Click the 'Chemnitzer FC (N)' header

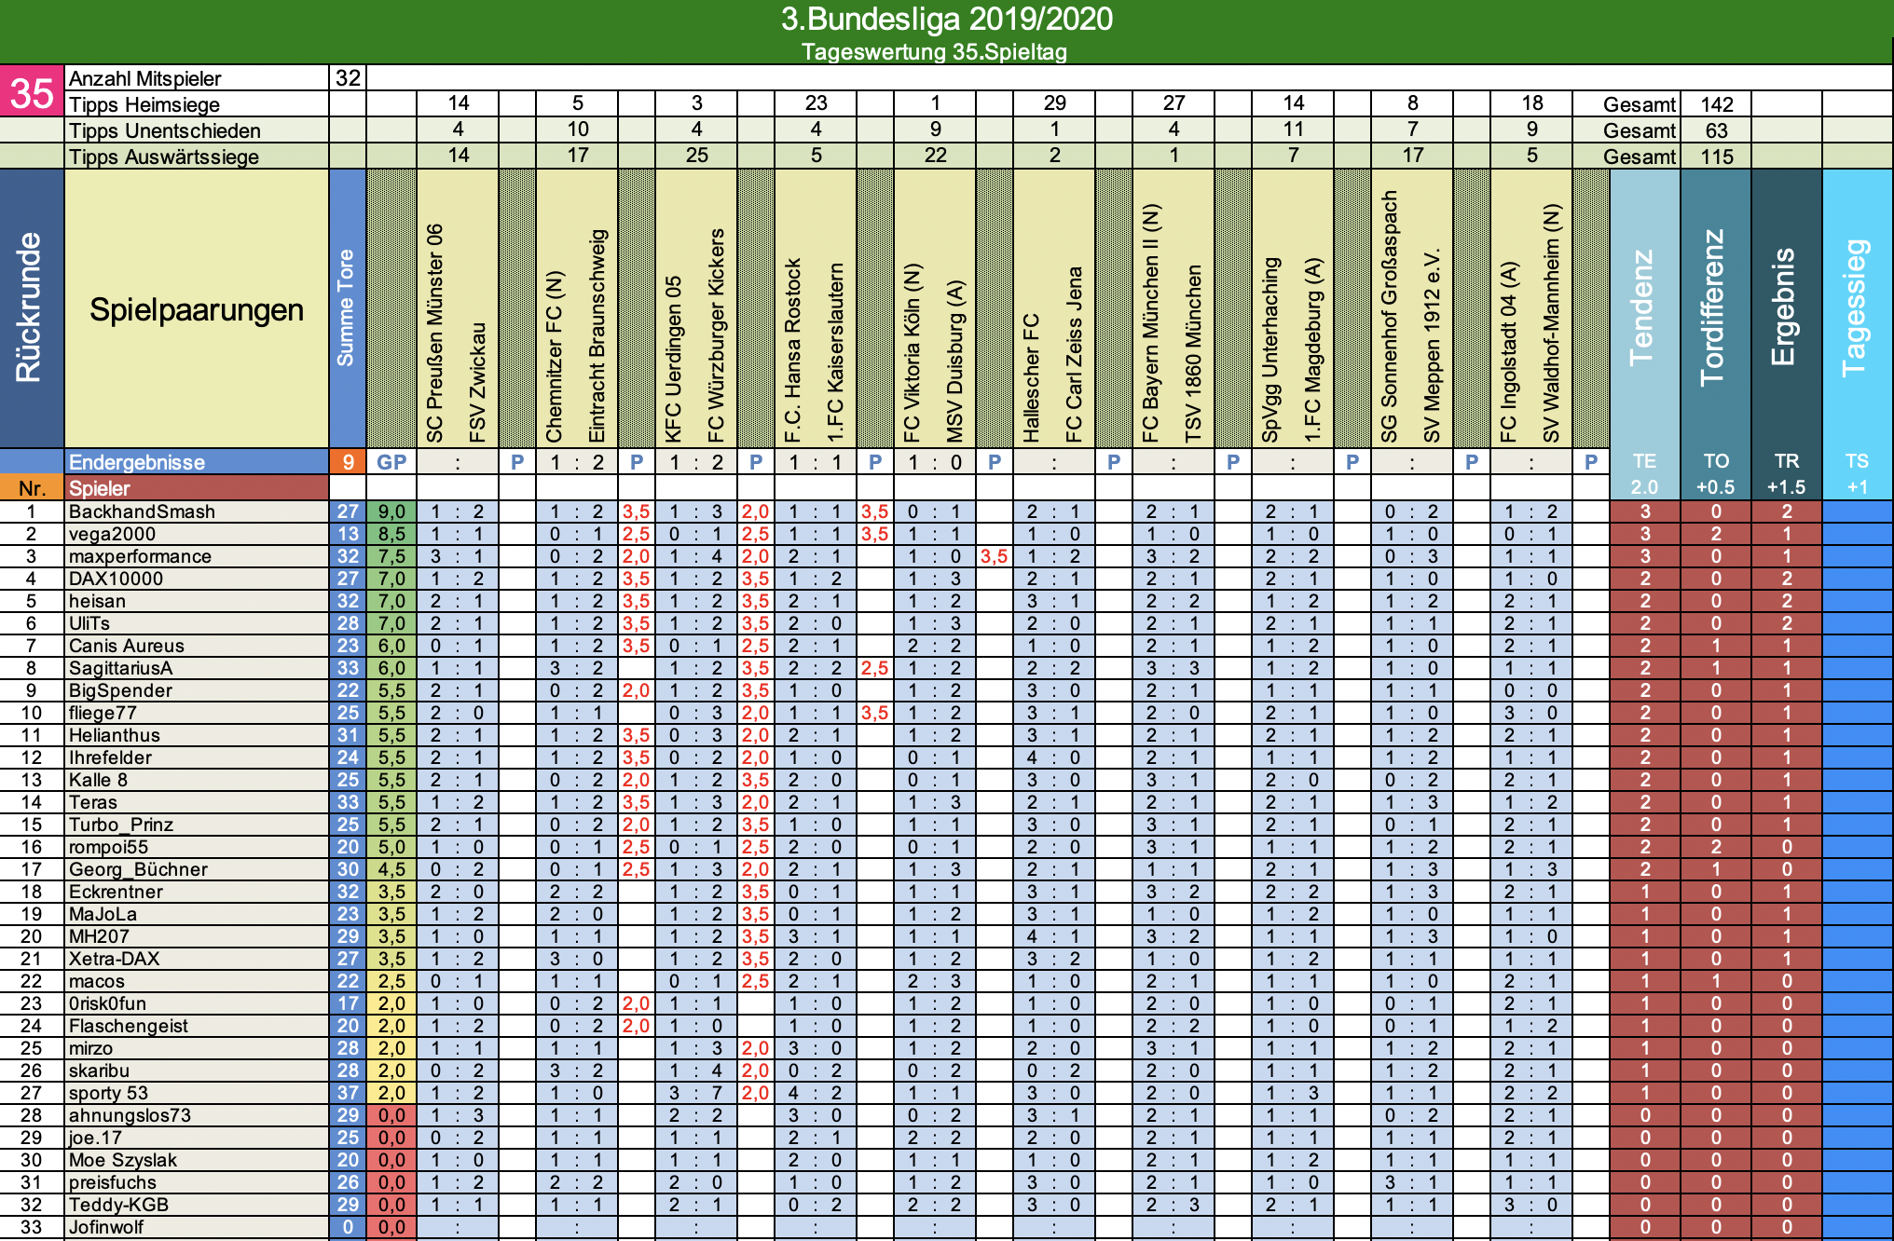[x=555, y=357]
